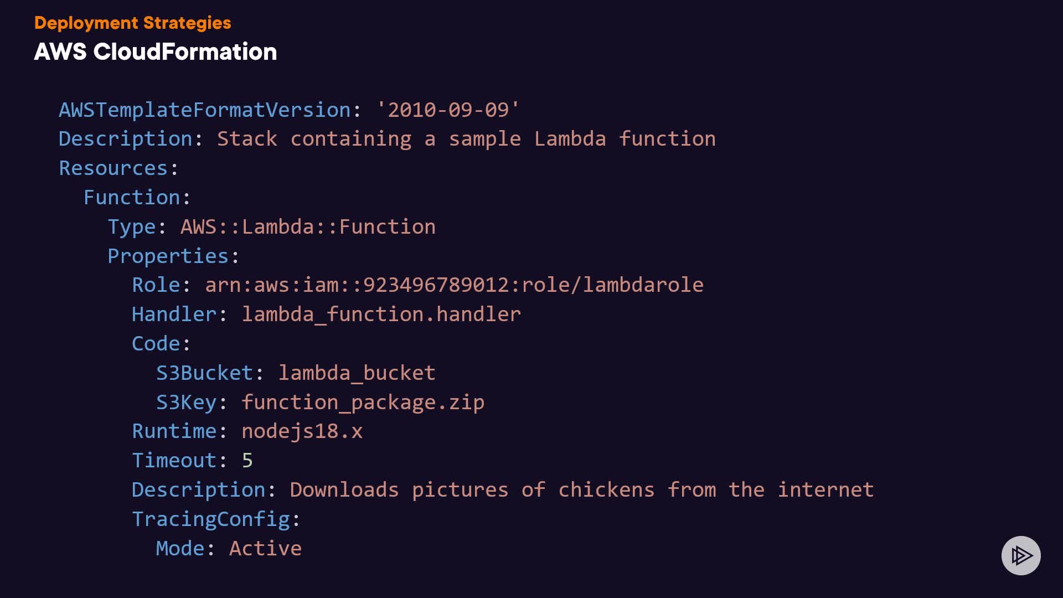Click the Timeout value 5

247,460
